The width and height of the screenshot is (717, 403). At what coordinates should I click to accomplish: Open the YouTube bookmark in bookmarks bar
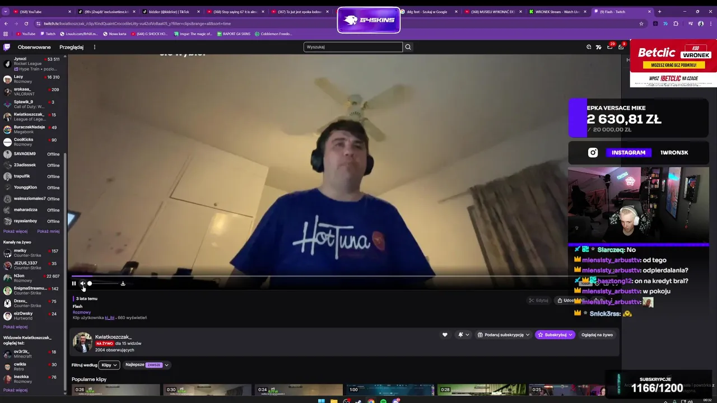point(26,34)
